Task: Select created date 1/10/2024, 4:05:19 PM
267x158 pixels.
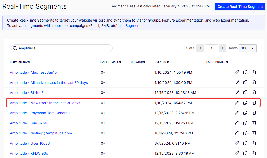Action: (173, 72)
